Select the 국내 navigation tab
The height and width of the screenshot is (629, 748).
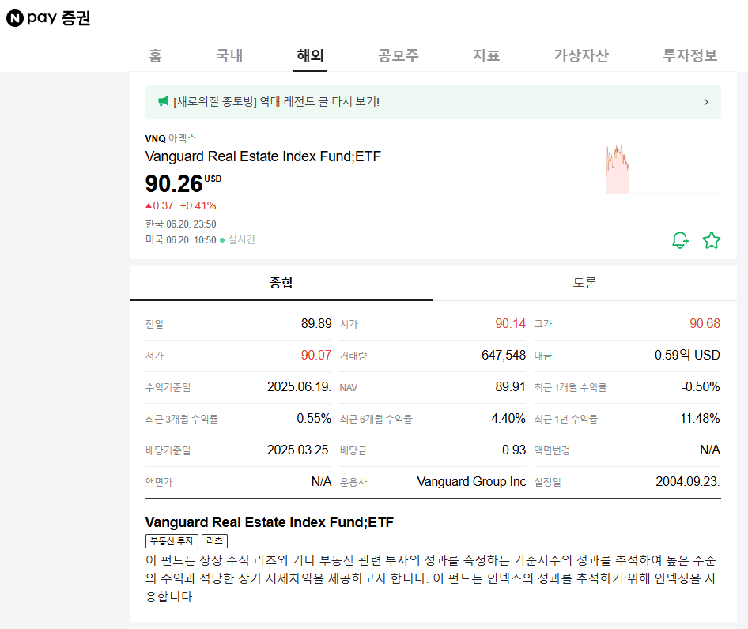click(229, 56)
